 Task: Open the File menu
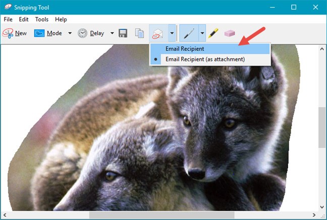click(8, 19)
